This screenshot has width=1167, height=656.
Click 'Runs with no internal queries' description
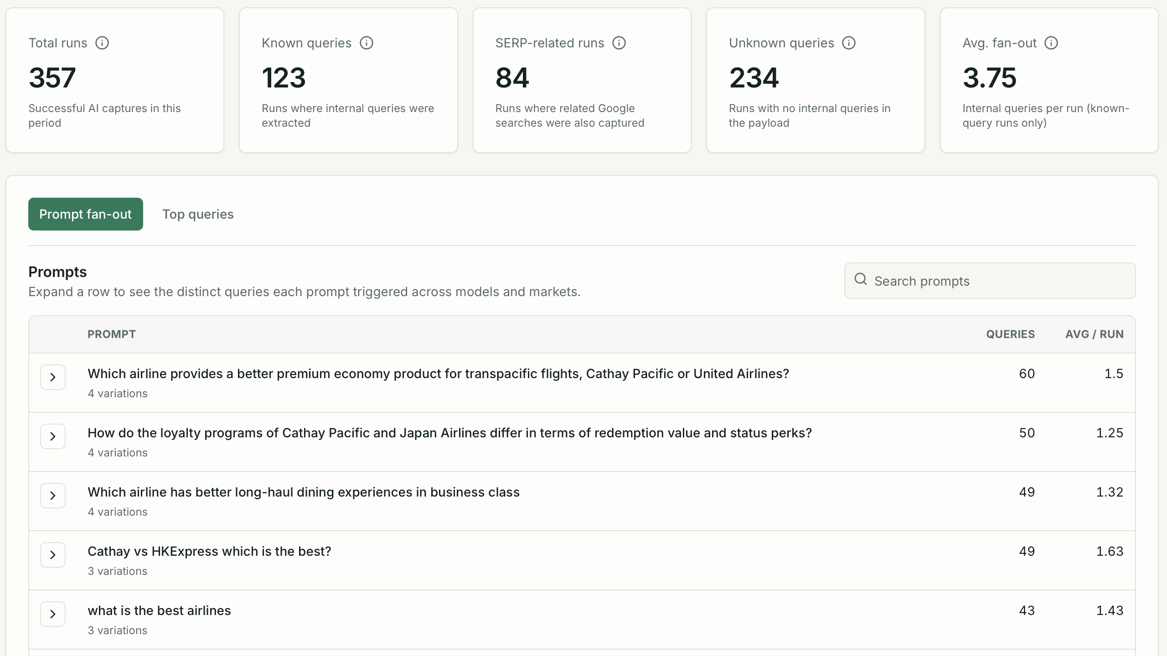(810, 116)
